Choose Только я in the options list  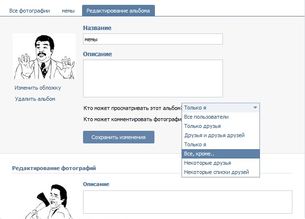[x=220, y=144]
